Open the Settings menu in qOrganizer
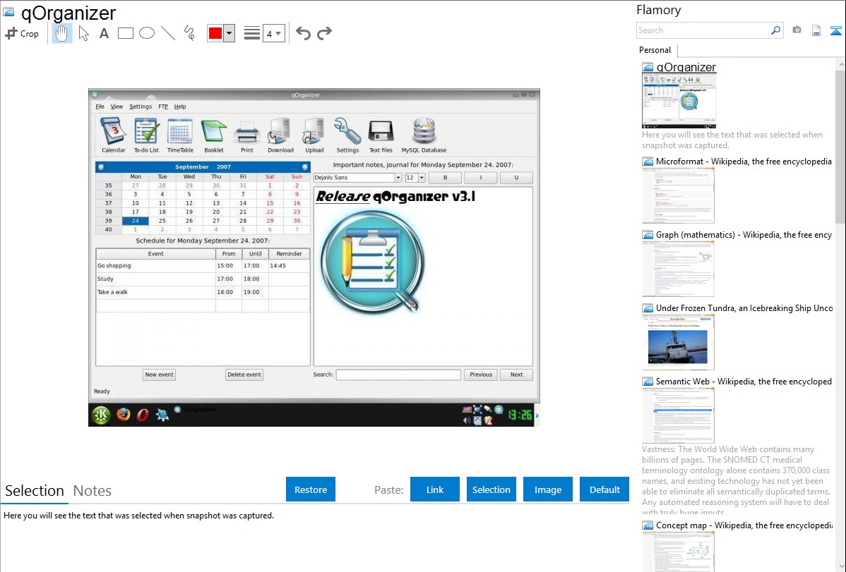The height and width of the screenshot is (572, 846). 141,107
